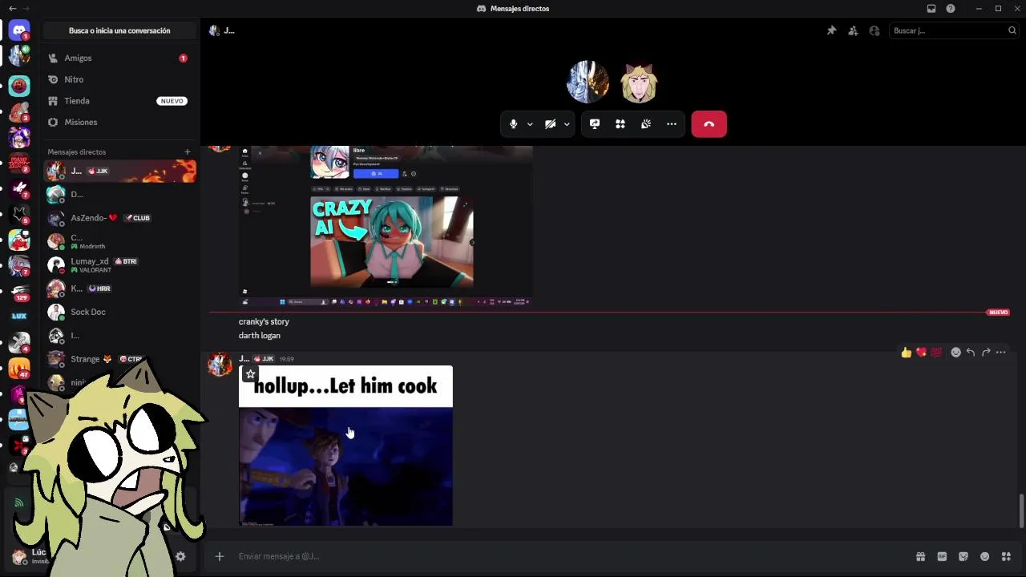This screenshot has width=1026, height=577.
Task: Open the 'hollup...Let him cook' GIF
Action: click(345, 446)
